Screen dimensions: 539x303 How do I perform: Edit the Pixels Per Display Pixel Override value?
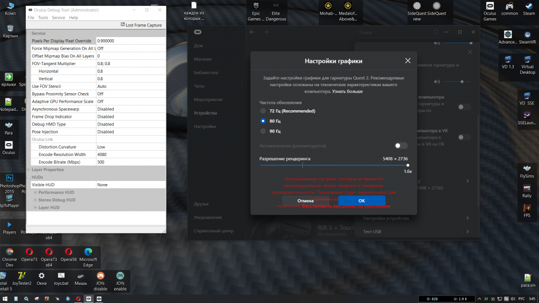(130, 41)
